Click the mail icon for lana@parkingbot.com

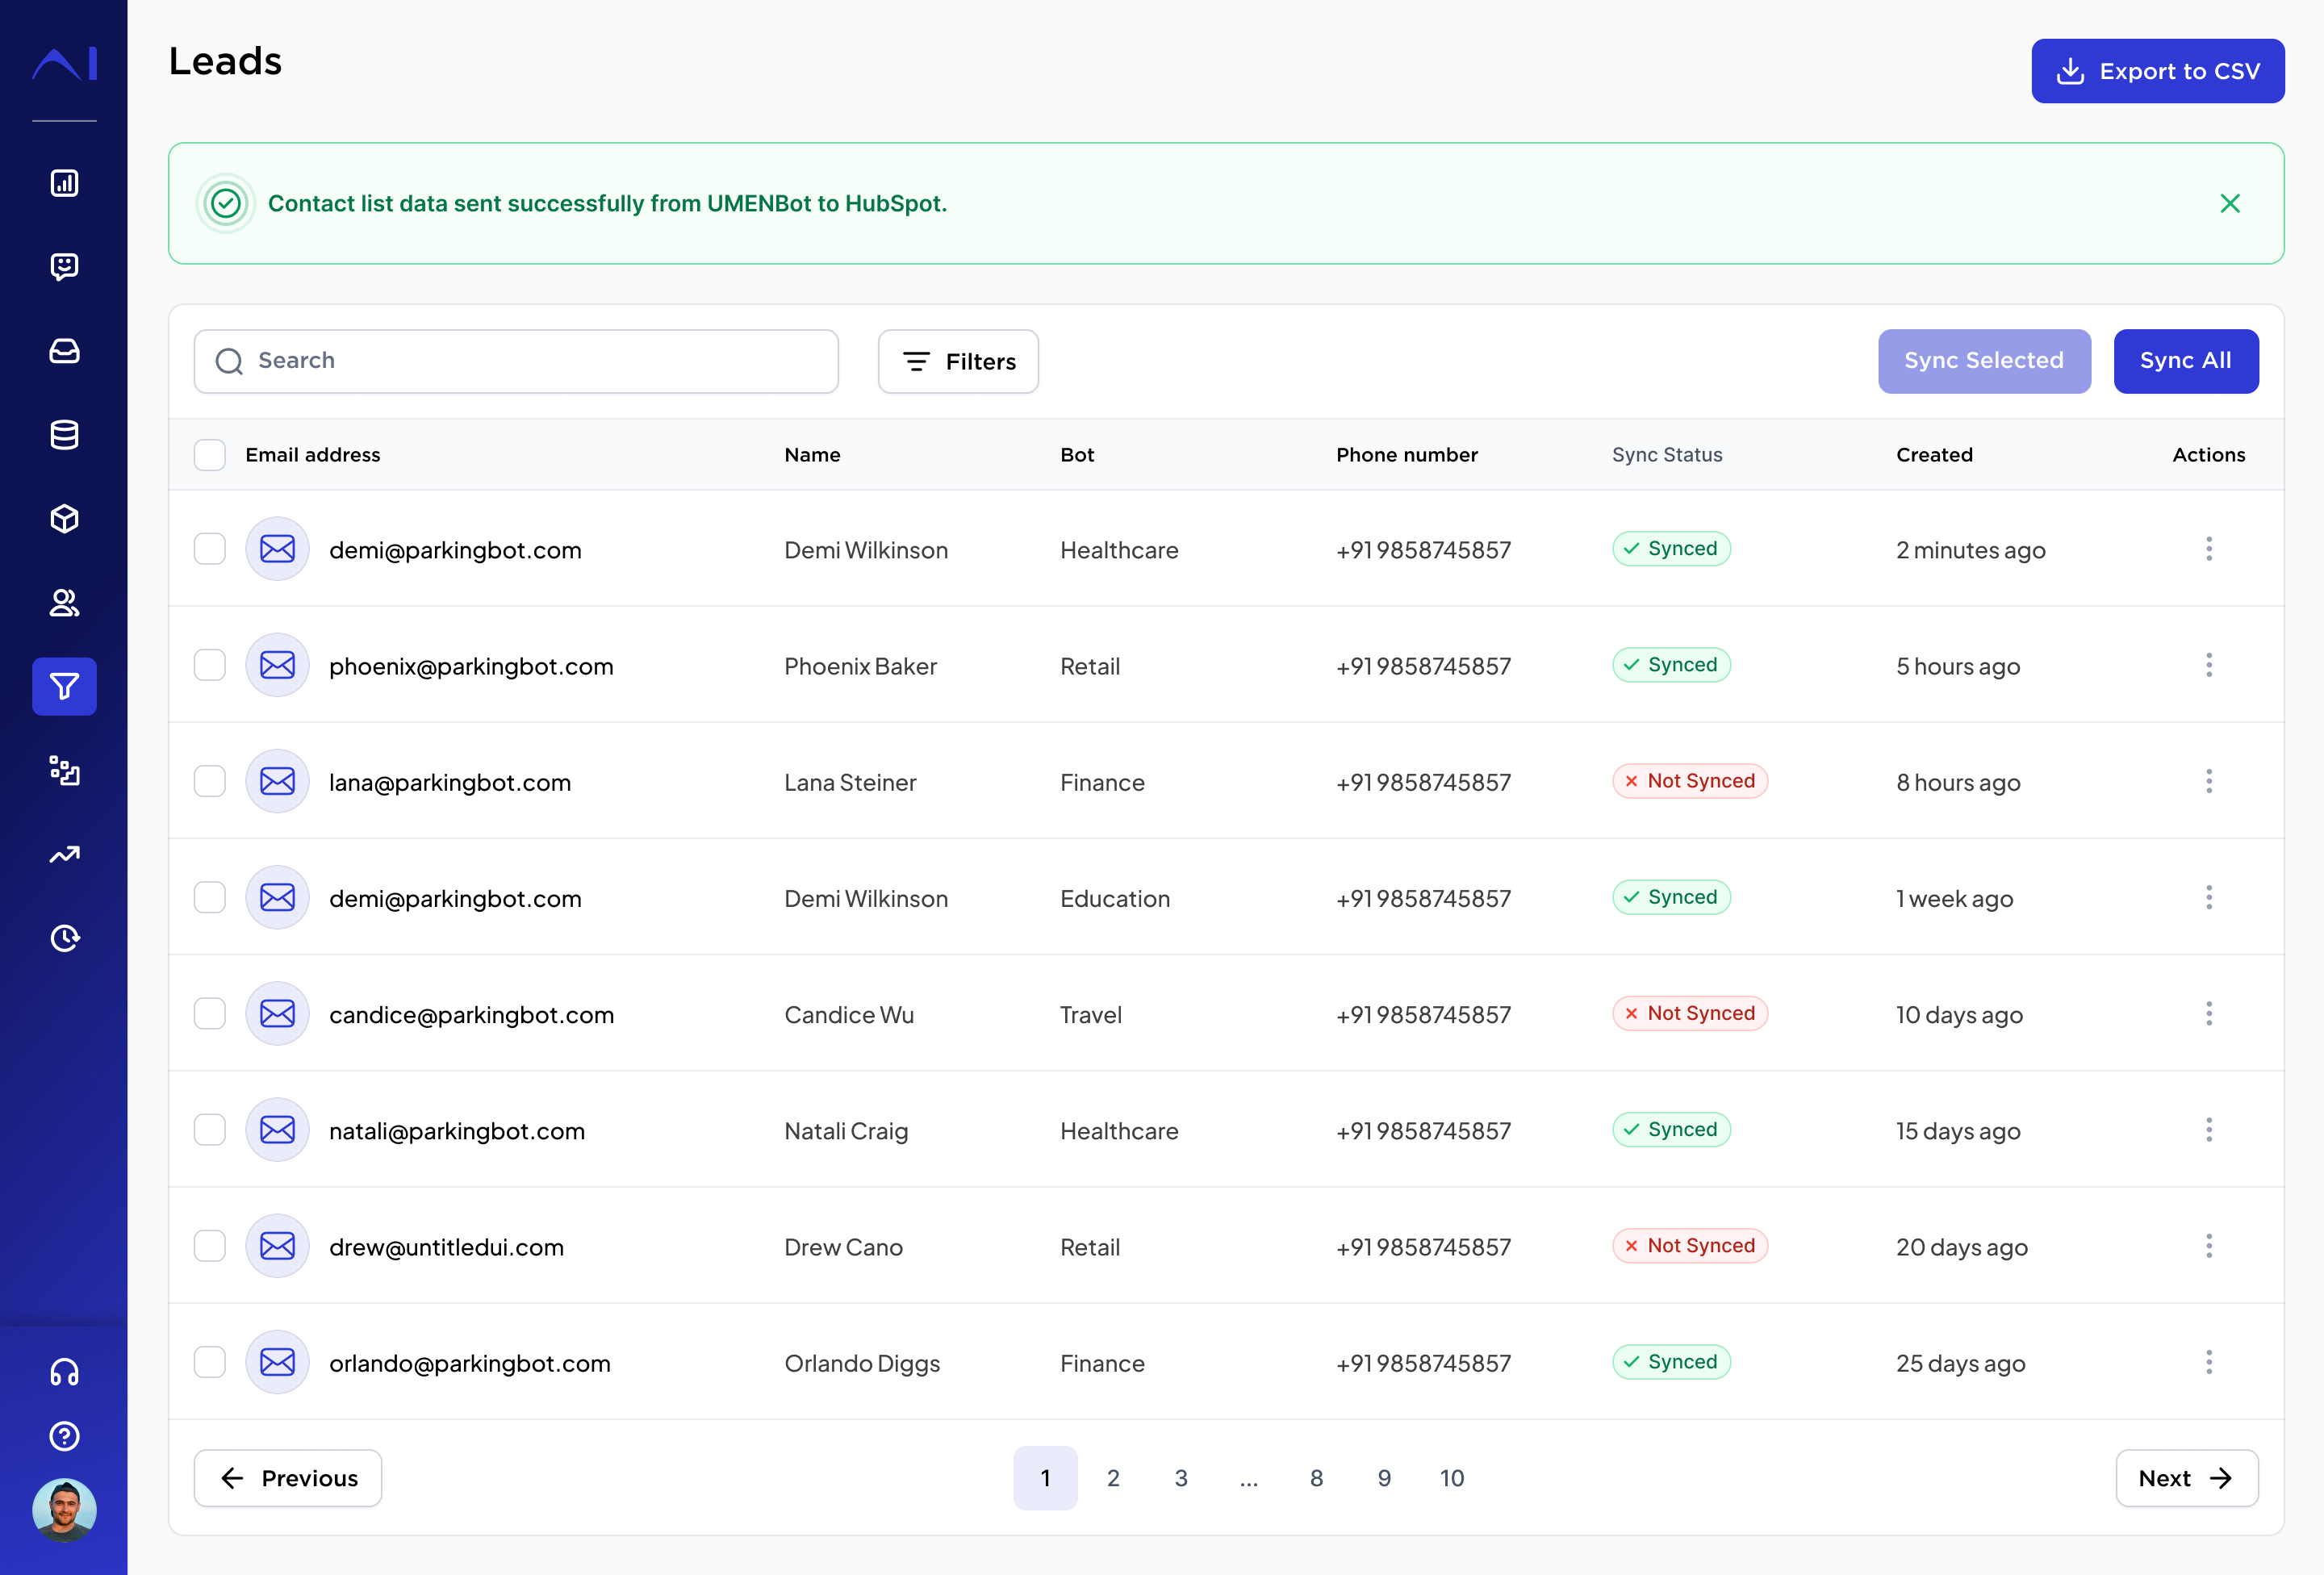click(x=277, y=781)
